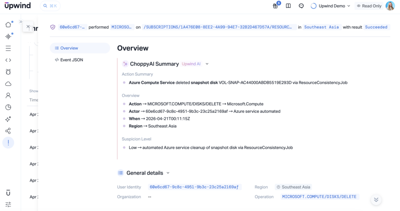400x211 pixels.
Task: Click the Region Southeast Asia bullet line
Action: tap(153, 126)
